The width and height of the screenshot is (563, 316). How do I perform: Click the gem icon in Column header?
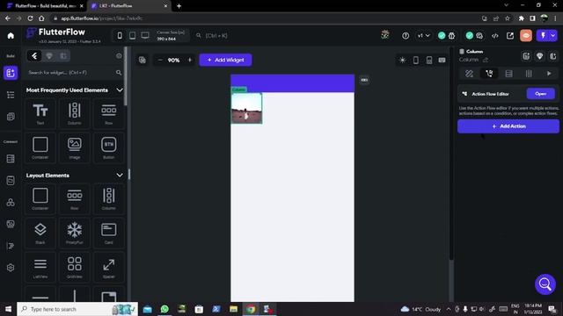(x=539, y=56)
